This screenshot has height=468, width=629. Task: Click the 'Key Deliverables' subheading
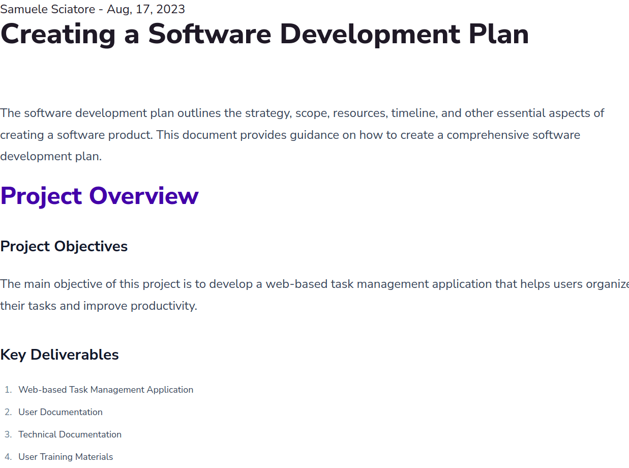59,354
